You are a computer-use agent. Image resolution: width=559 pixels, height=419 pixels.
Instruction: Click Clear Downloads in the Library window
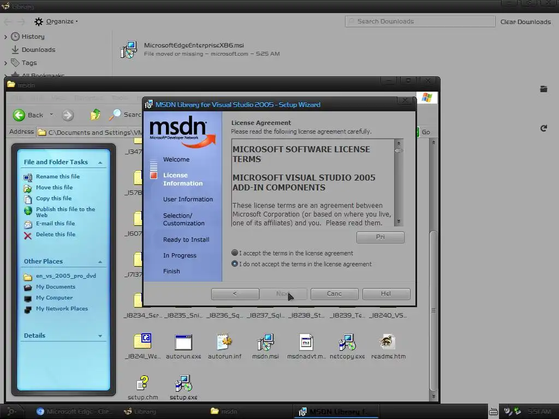coord(526,22)
